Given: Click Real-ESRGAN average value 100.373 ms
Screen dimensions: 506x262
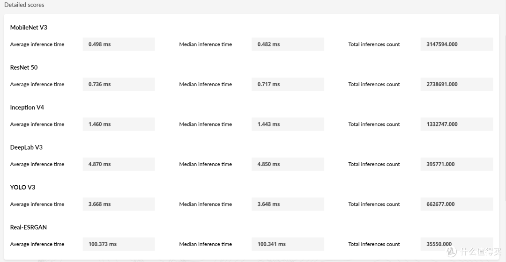Looking at the screenshot, I should pos(102,244).
